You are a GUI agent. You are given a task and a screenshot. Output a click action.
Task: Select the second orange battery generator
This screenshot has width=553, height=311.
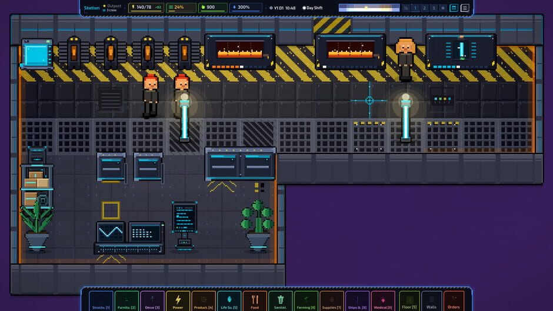click(x=111, y=53)
